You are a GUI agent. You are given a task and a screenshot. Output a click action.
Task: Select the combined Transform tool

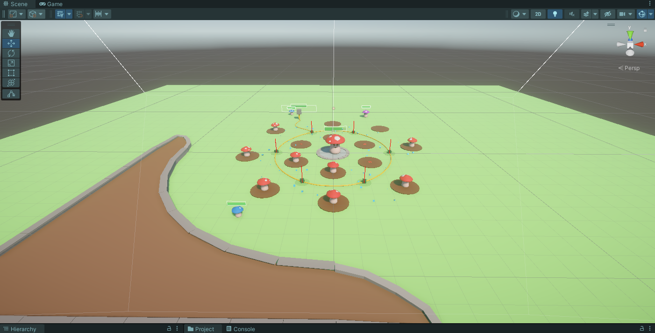click(x=11, y=83)
